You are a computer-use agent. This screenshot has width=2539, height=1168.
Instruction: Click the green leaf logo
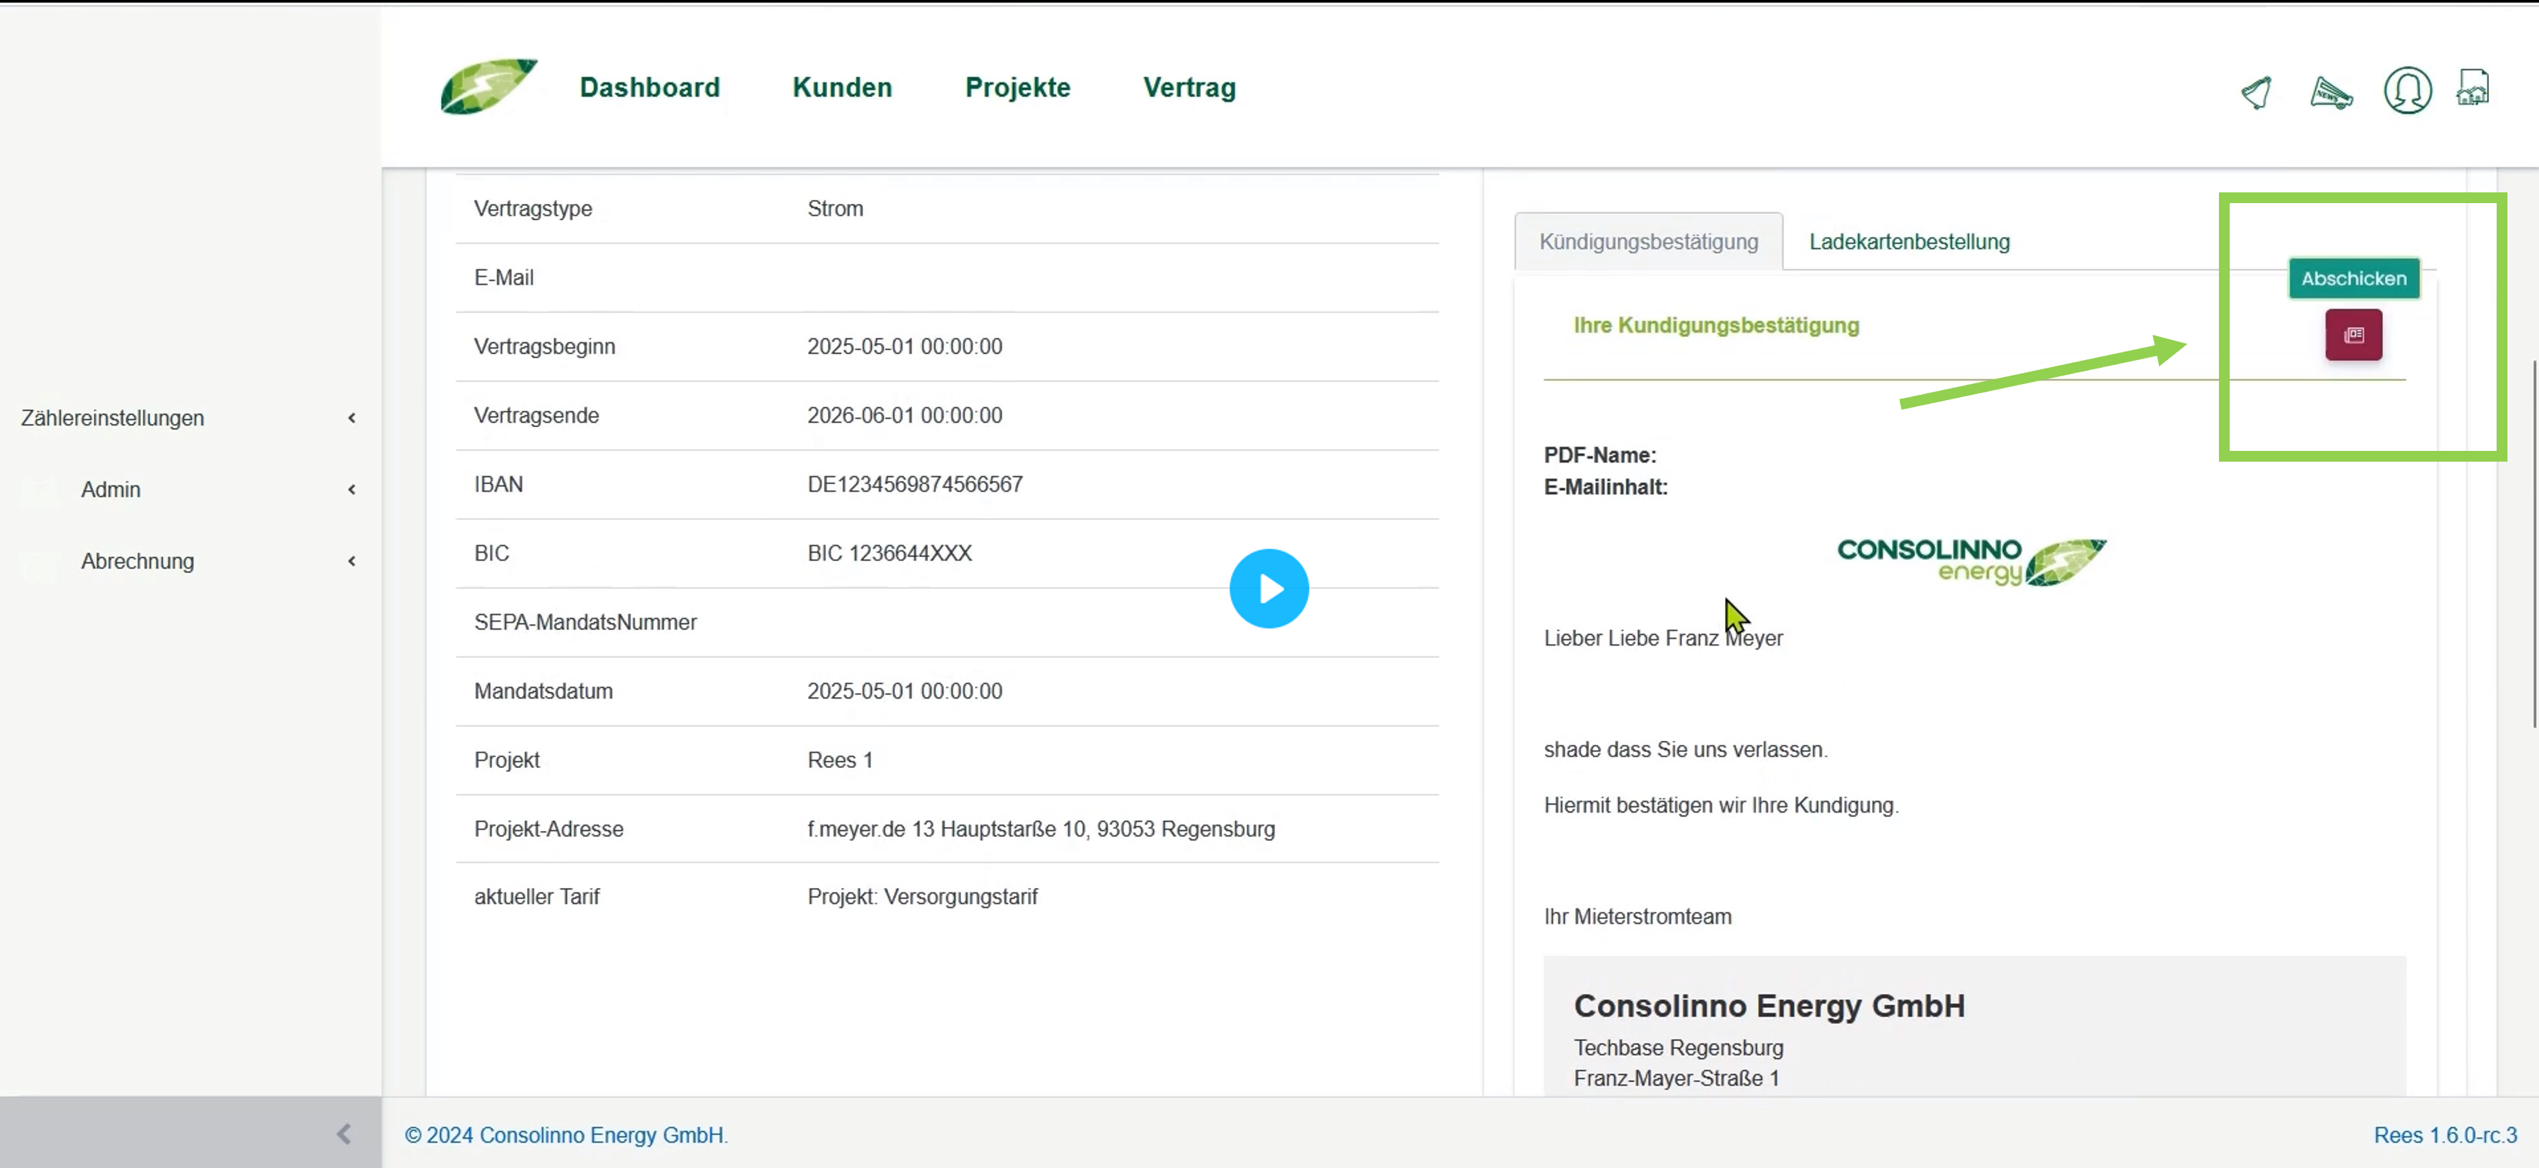[x=488, y=87]
